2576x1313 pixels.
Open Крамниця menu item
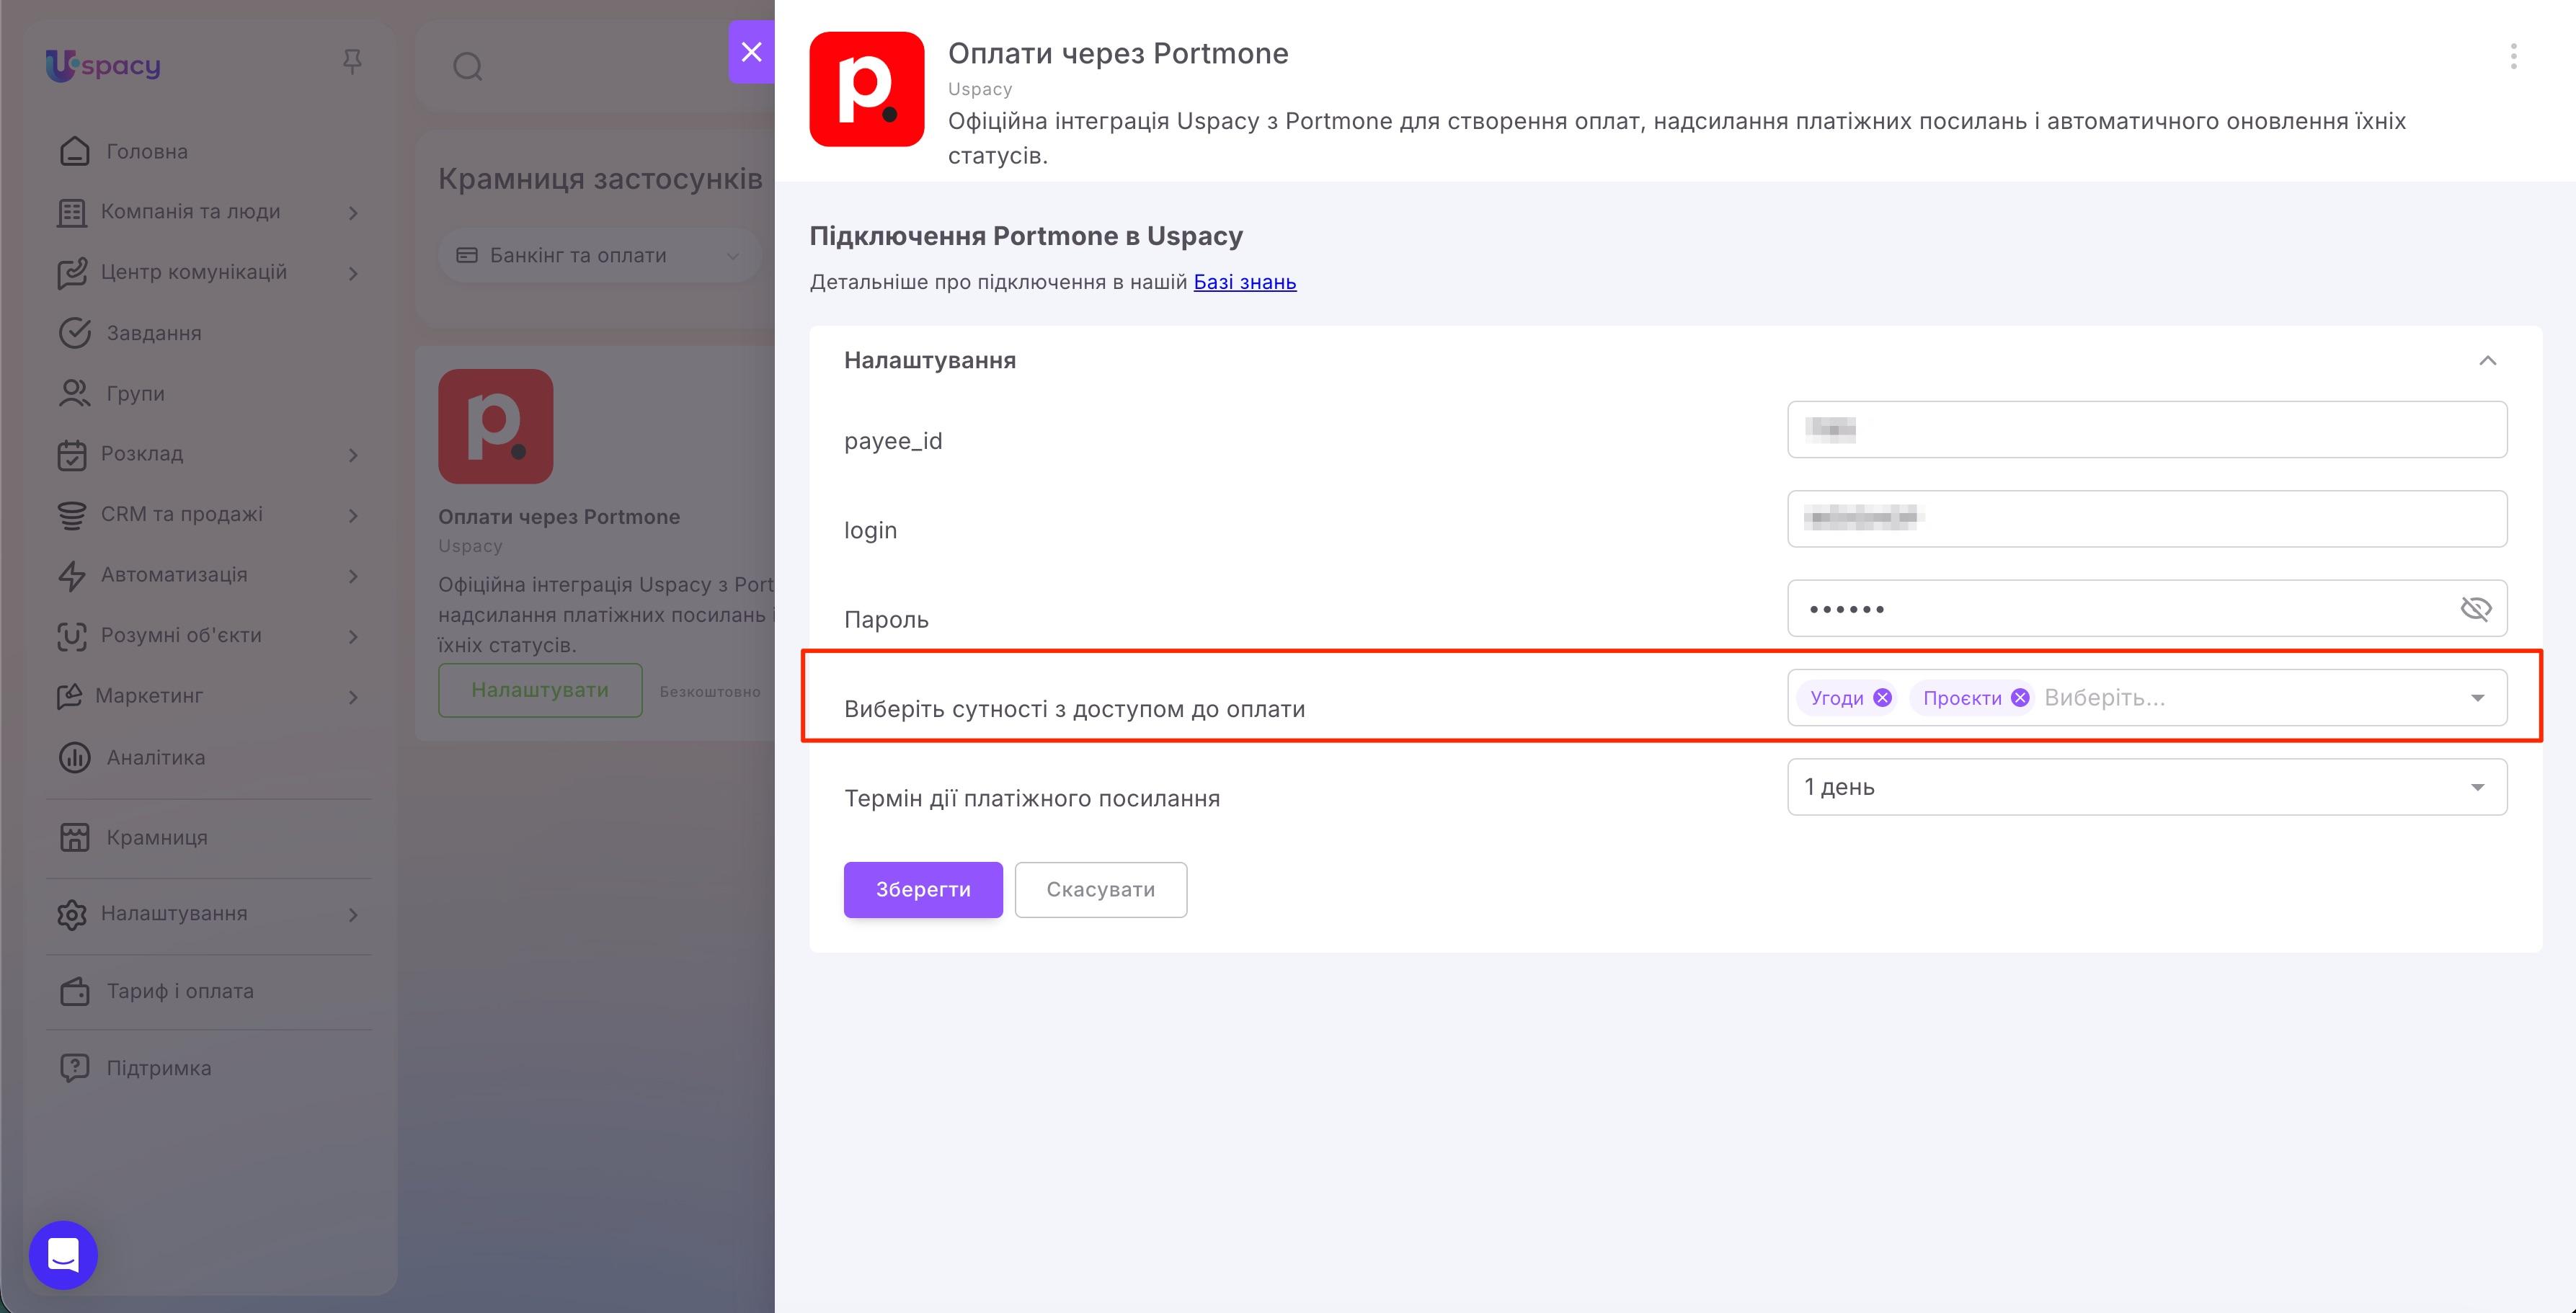point(157,838)
